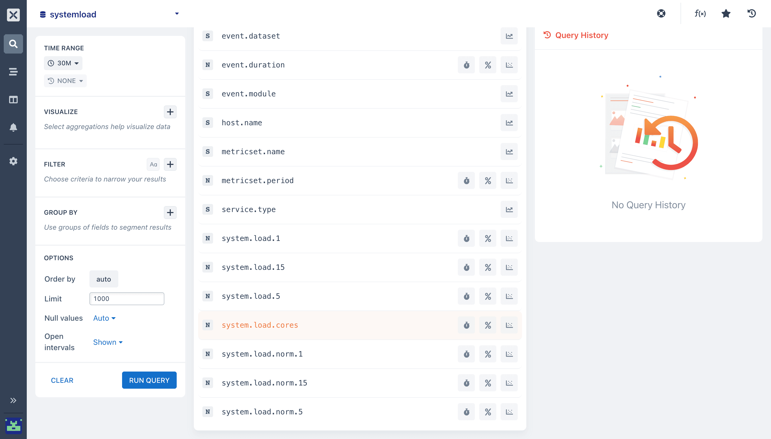Select the system.load.norm.15 field row
The height and width of the screenshot is (439, 771).
pyautogui.click(x=264, y=383)
